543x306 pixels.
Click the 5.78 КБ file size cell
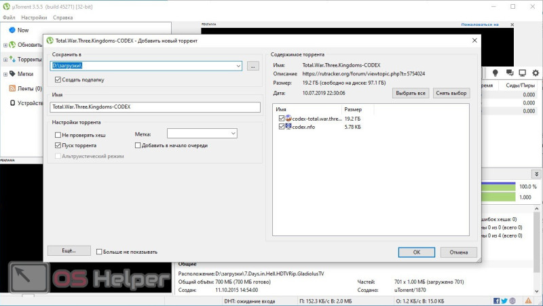352,127
